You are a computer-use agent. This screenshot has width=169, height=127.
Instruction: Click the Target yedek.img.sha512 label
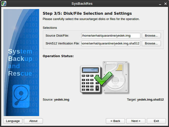coord(145,100)
